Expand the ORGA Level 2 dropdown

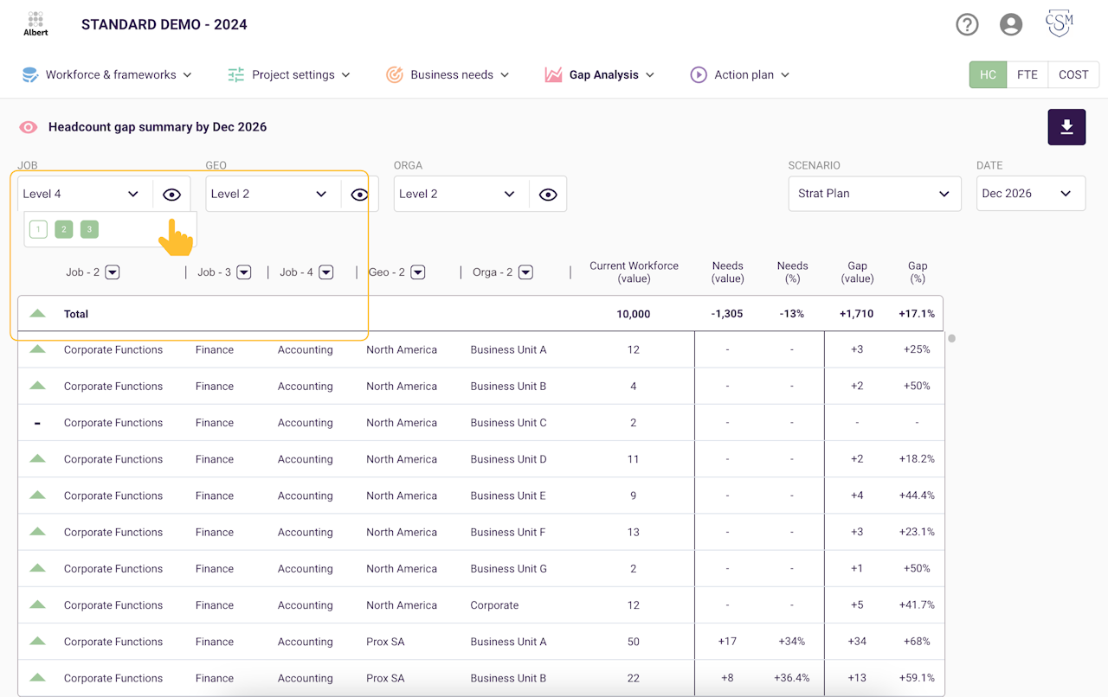pyautogui.click(x=461, y=194)
